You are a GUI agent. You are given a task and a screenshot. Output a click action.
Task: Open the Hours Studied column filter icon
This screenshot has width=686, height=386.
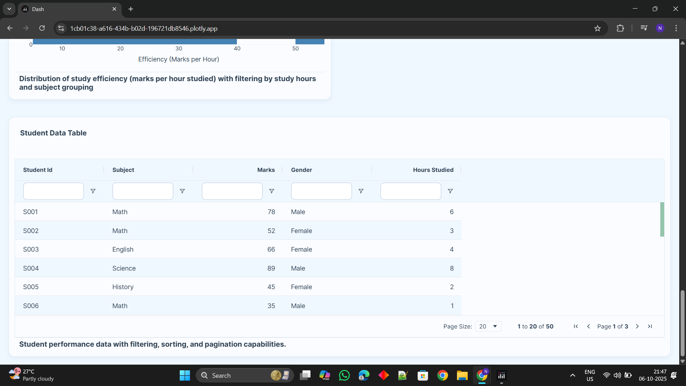(450, 191)
